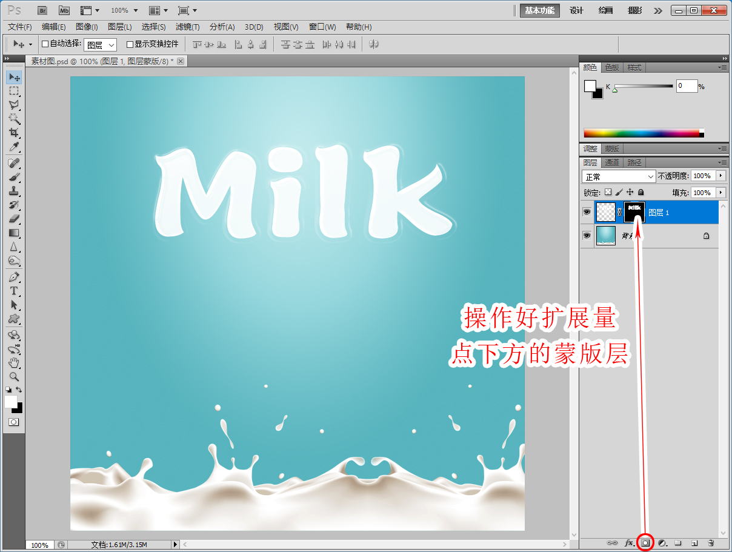Switch to the 设计 workspace
The image size is (732, 552).
(x=576, y=10)
